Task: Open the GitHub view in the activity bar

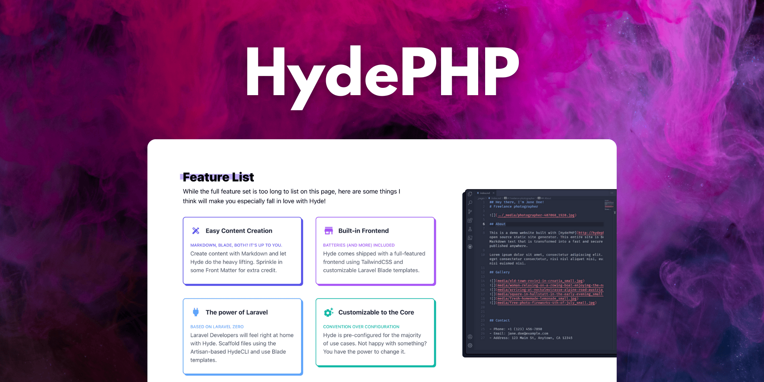Action: click(x=470, y=247)
